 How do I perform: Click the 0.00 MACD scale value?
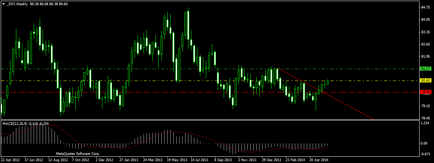(x=424, y=143)
